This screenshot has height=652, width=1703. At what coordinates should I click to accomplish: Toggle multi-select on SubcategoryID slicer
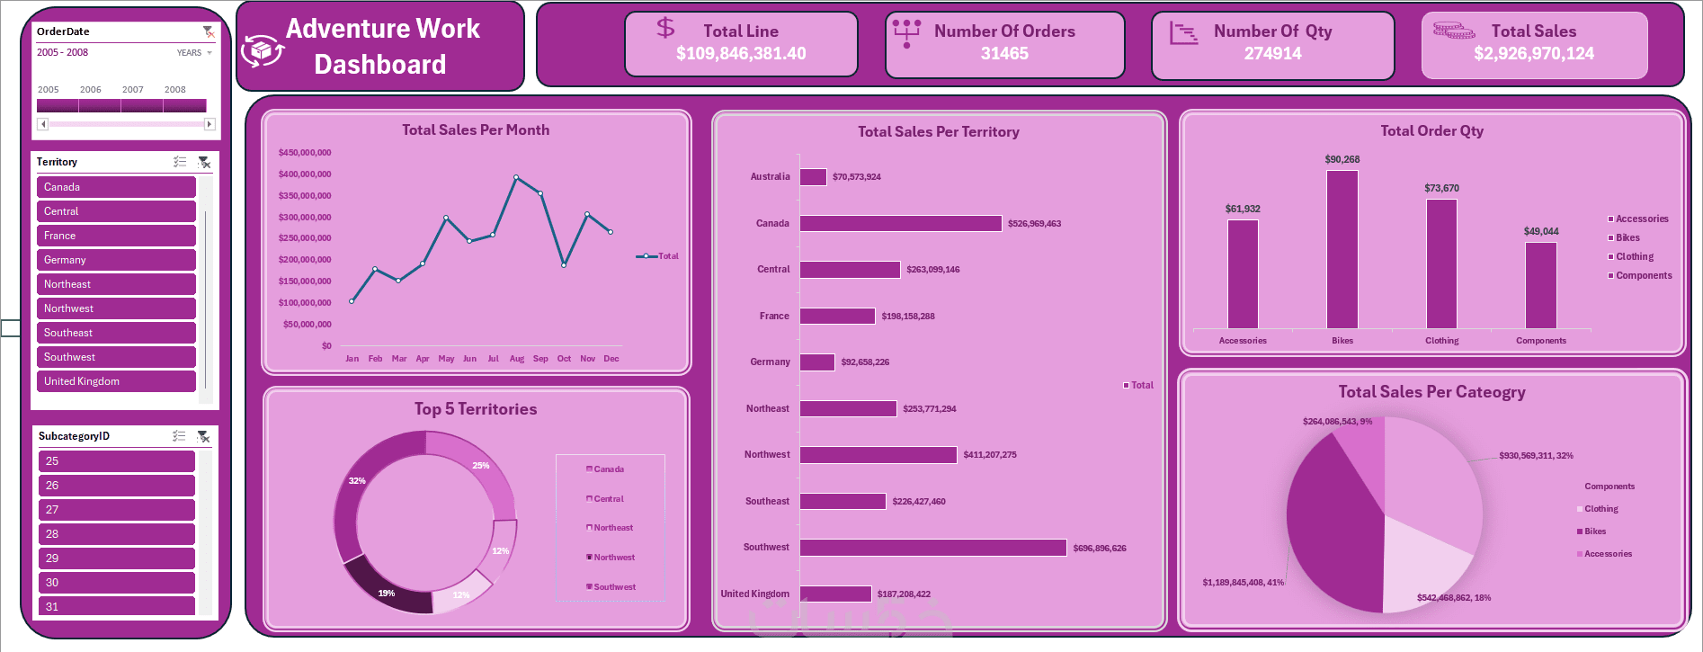click(180, 436)
